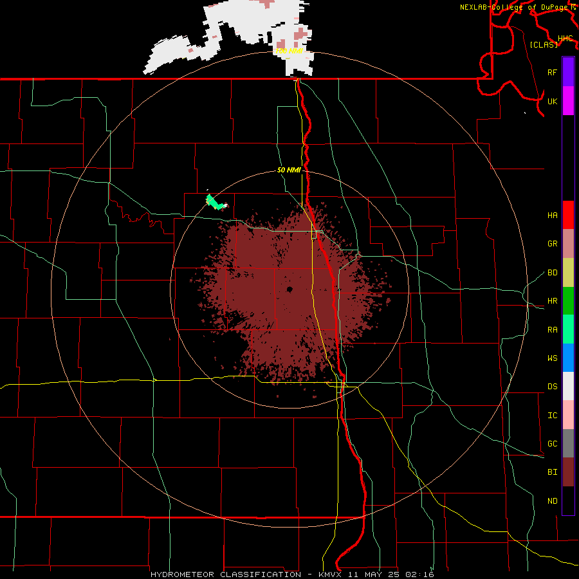Click the radar site center dot

(x=289, y=289)
